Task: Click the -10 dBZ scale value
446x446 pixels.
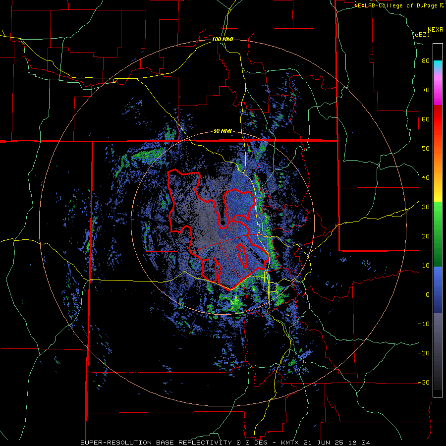Action: coord(424,324)
